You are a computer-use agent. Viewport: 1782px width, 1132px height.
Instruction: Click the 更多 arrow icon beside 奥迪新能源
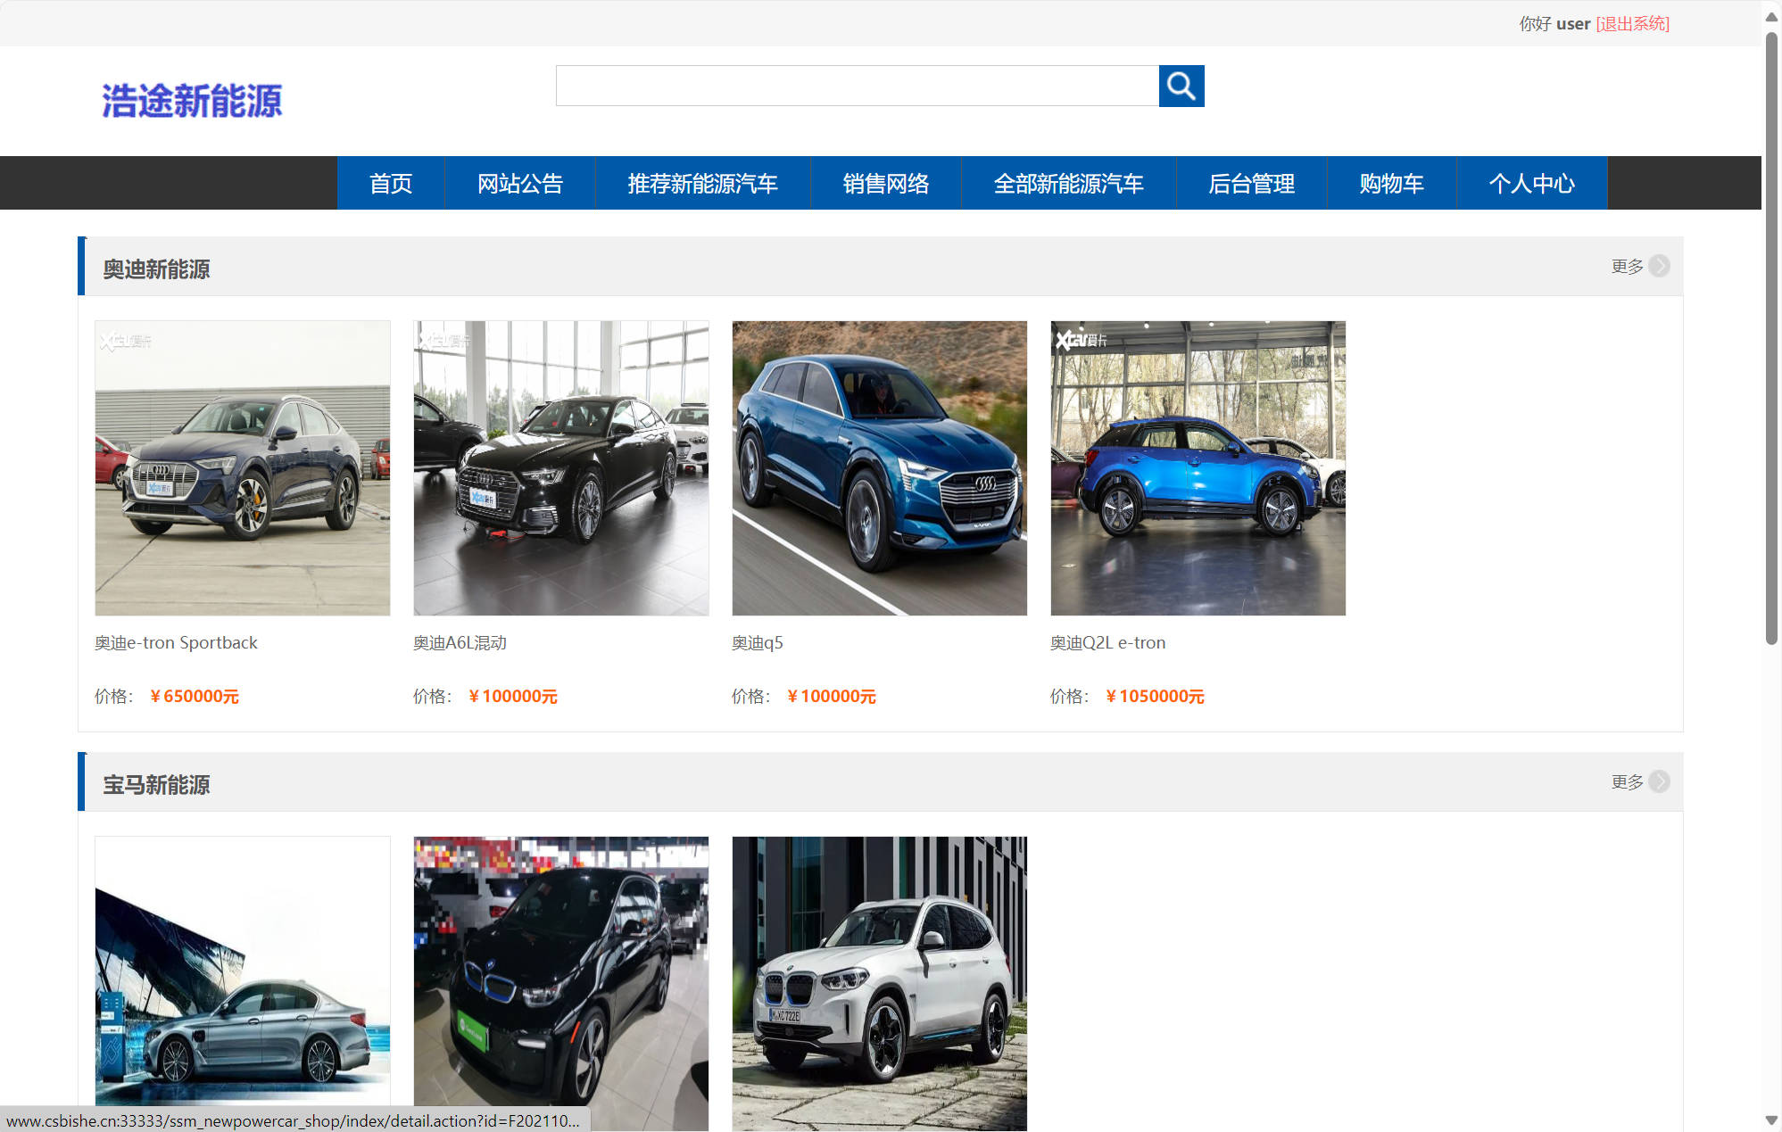pyautogui.click(x=1659, y=266)
